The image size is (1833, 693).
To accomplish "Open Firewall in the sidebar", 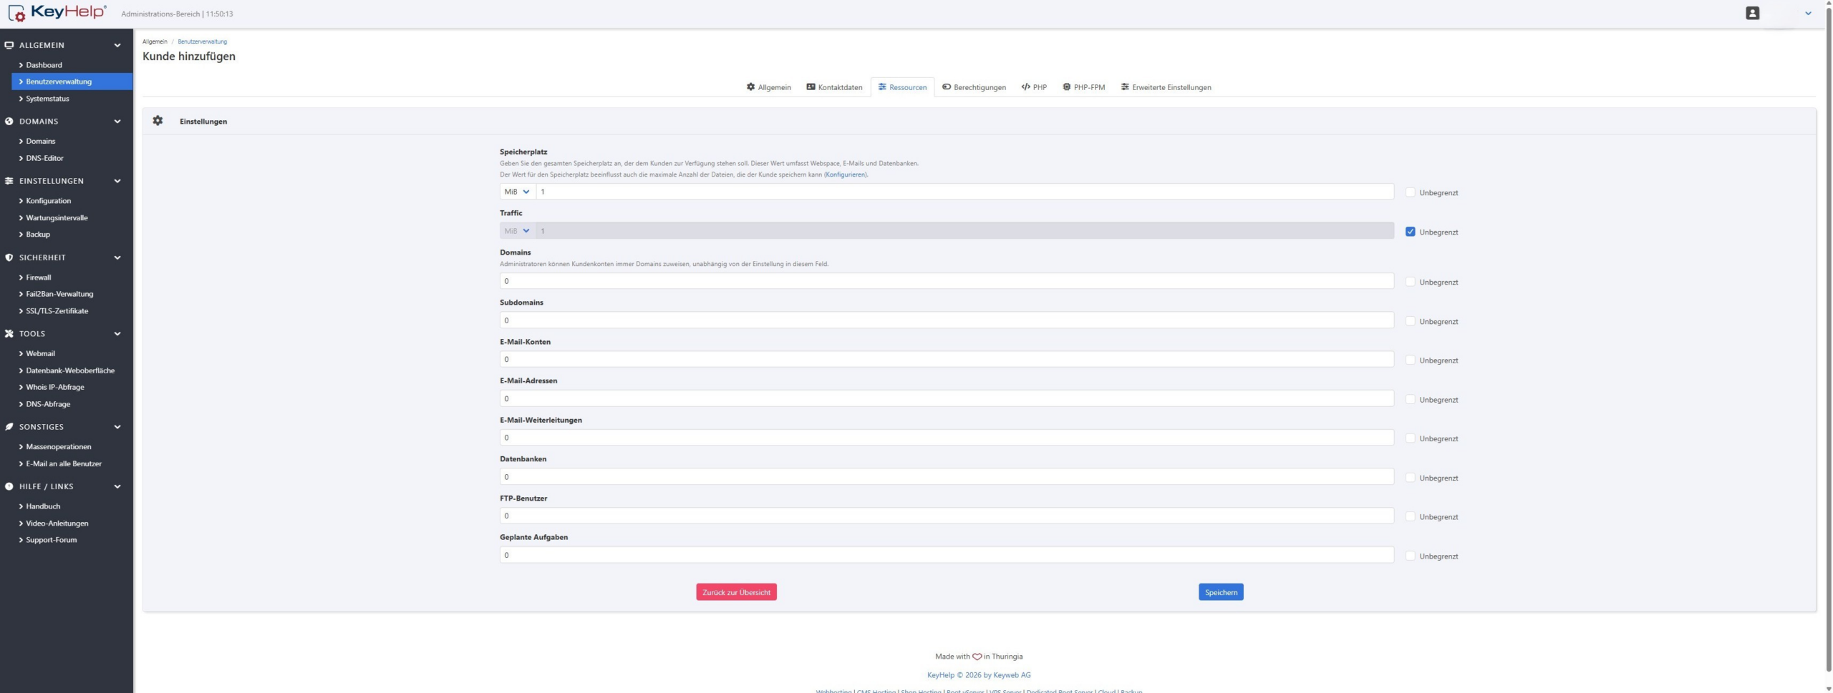I will point(39,277).
